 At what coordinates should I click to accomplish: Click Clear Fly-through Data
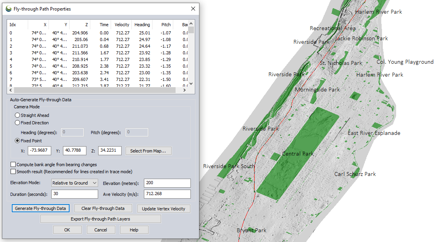coord(103,208)
